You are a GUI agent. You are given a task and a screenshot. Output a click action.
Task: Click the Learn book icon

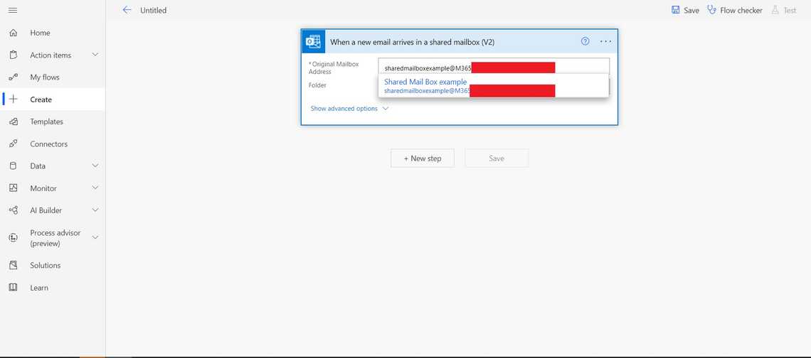(14, 287)
